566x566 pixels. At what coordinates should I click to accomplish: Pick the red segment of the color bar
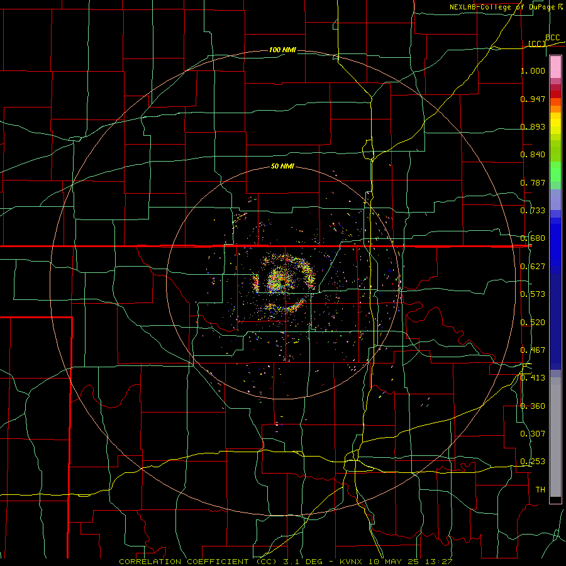point(555,94)
